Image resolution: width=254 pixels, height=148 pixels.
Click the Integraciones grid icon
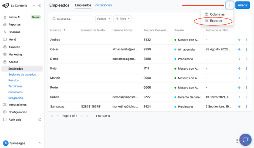[x=5, y=104]
